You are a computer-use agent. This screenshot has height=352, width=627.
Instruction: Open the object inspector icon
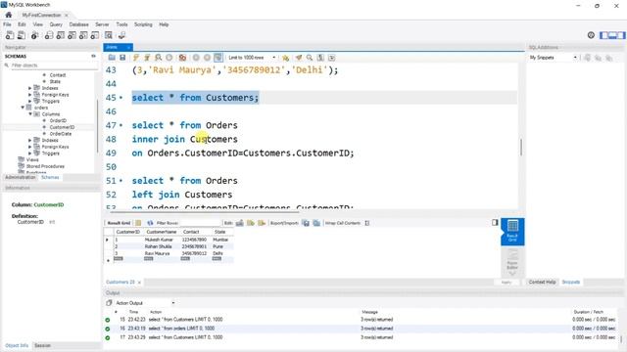tap(35, 35)
